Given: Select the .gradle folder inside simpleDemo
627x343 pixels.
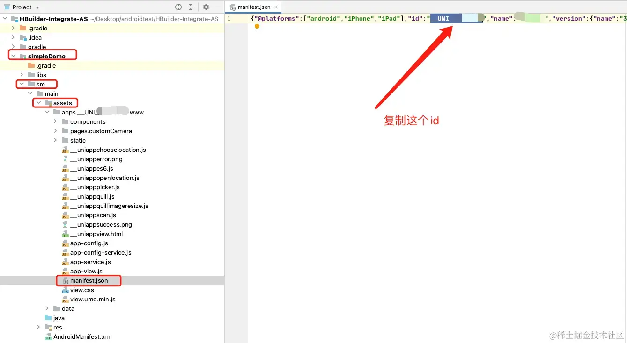Looking at the screenshot, I should [x=46, y=65].
